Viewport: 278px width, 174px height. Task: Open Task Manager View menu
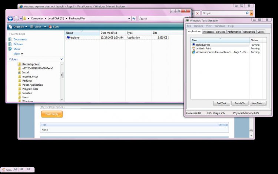(209, 26)
